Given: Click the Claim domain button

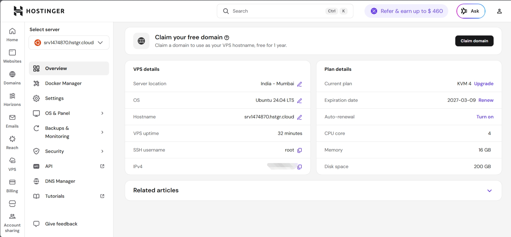Looking at the screenshot, I should pos(474,41).
